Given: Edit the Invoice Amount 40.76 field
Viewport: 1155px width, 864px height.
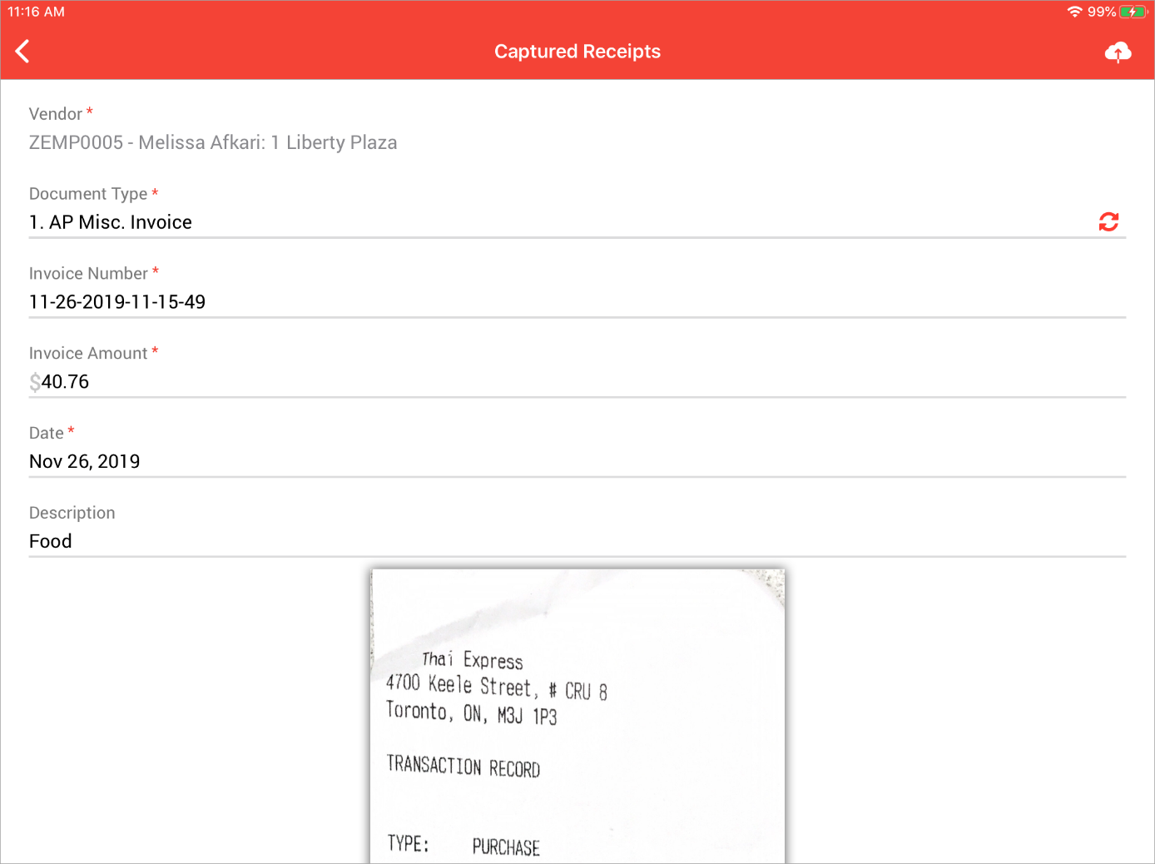Looking at the screenshot, I should click(577, 382).
